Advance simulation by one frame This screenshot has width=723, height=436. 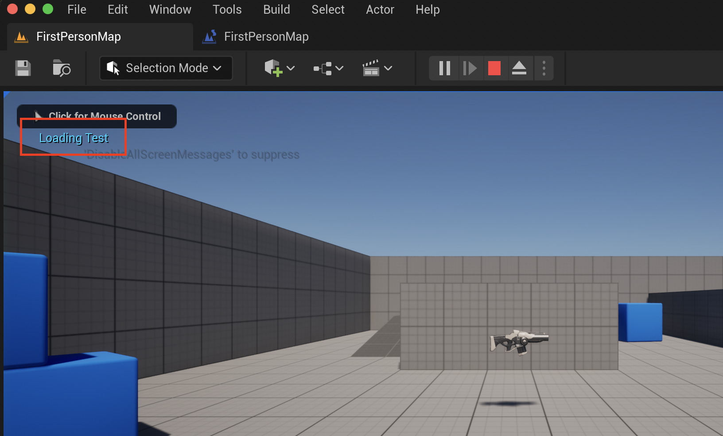[470, 68]
